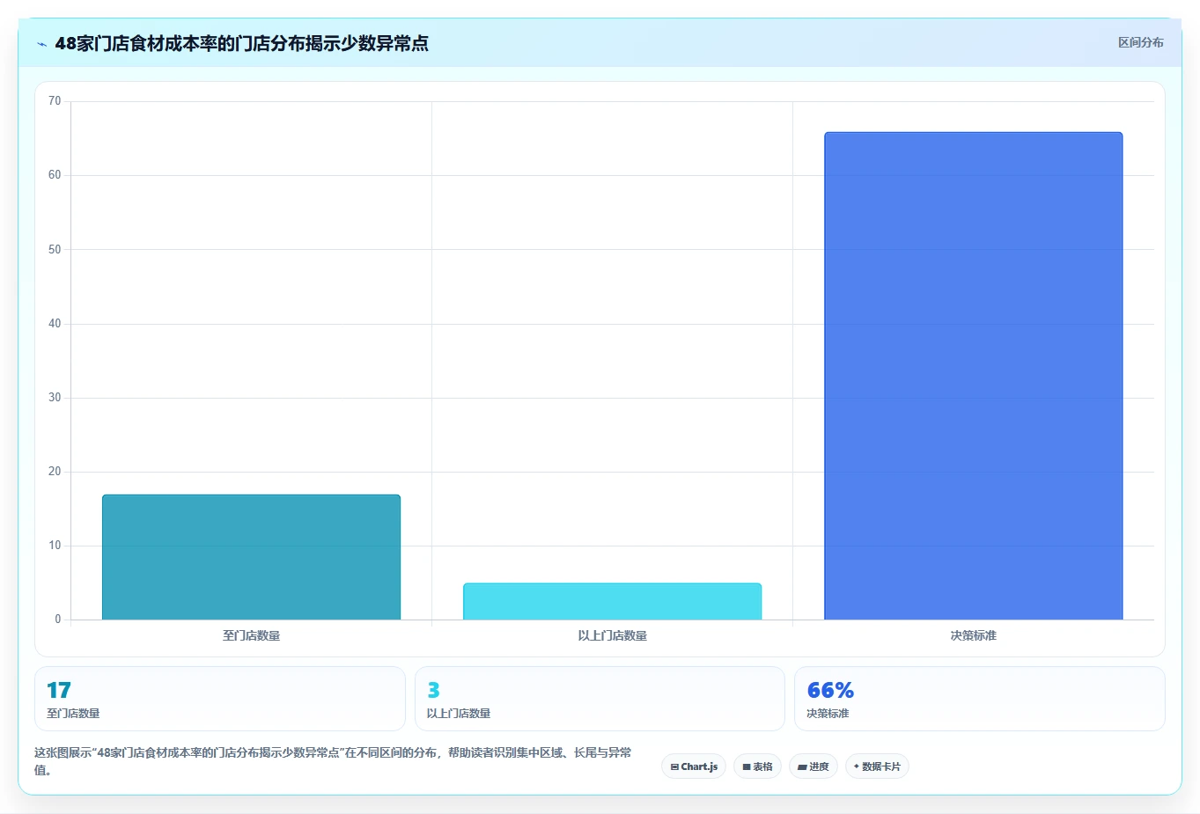Click the y-axis value 30
The width and height of the screenshot is (1200, 814).
pos(55,398)
